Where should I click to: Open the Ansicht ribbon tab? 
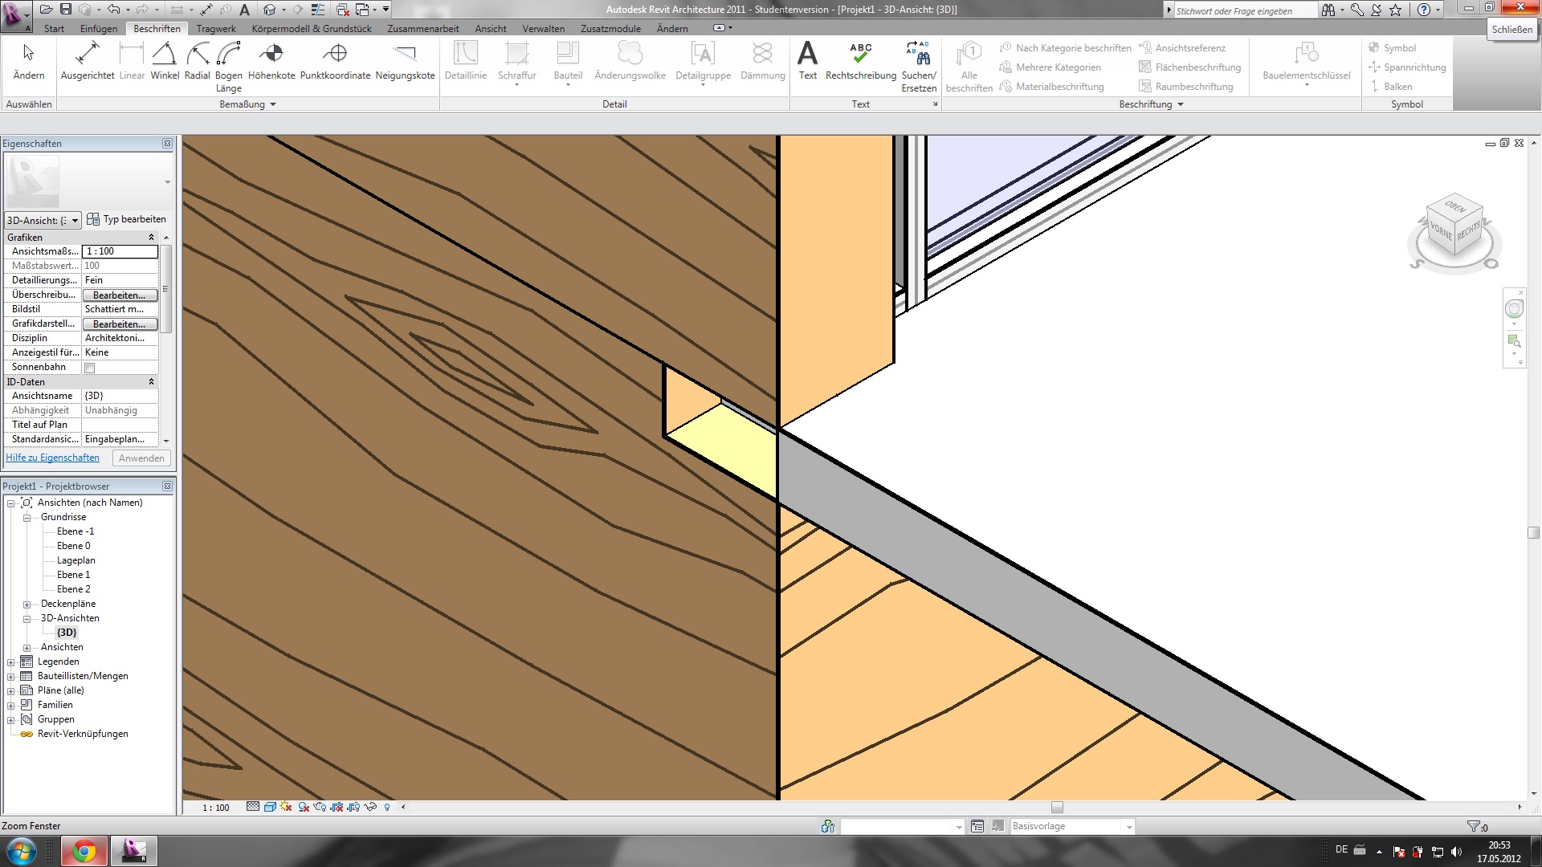pyautogui.click(x=490, y=28)
